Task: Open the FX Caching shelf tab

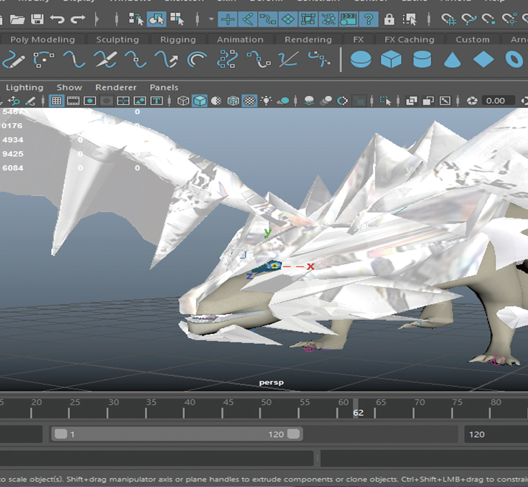Action: (409, 39)
